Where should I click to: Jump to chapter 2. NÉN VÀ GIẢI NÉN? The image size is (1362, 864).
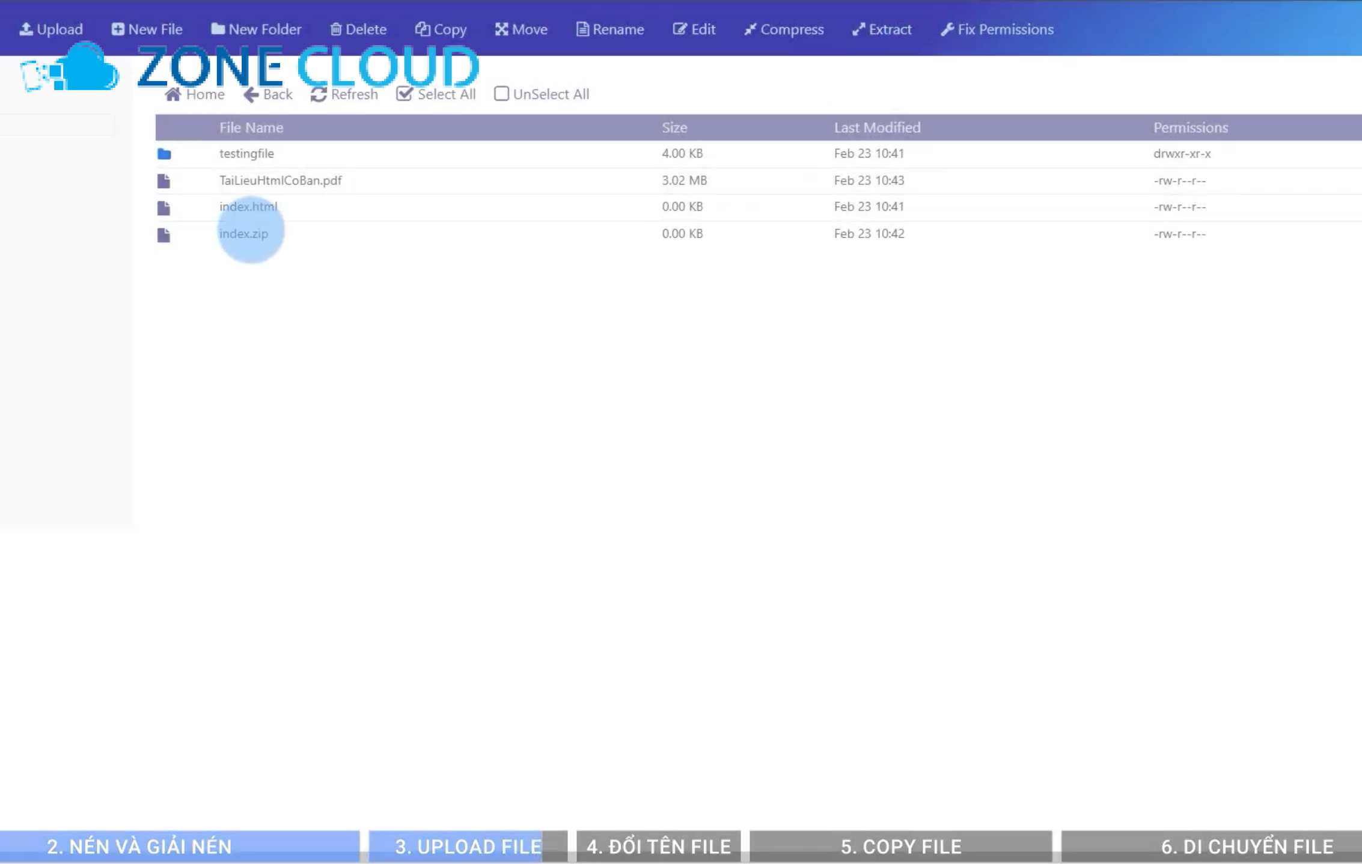[180, 846]
